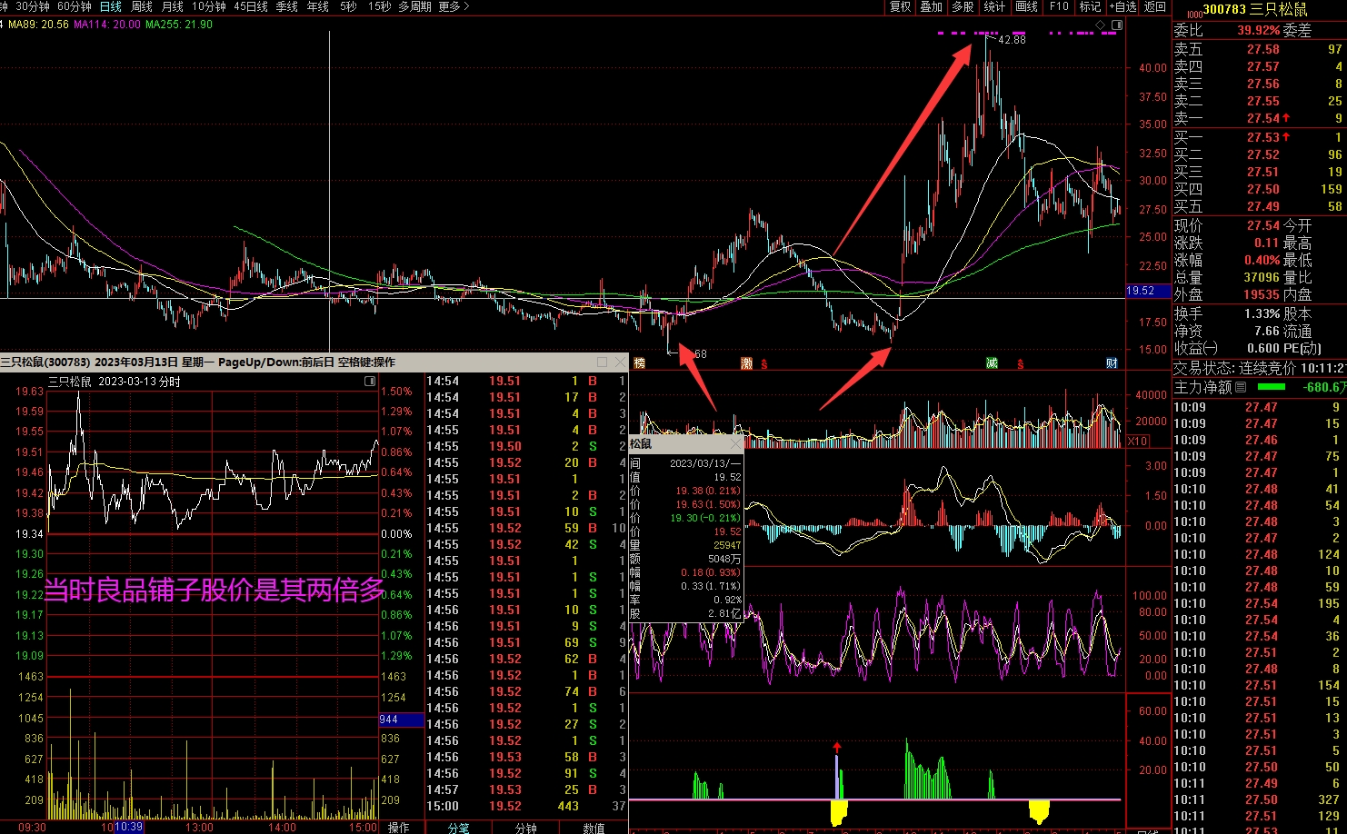Click stock title 300783 三只松鼠
This screenshot has height=834, width=1347.
(1255, 9)
